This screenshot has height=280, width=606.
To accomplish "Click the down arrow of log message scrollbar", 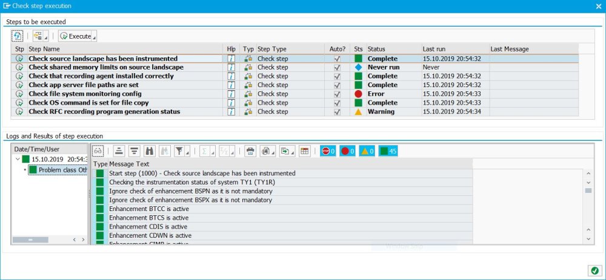I will coord(588,239).
